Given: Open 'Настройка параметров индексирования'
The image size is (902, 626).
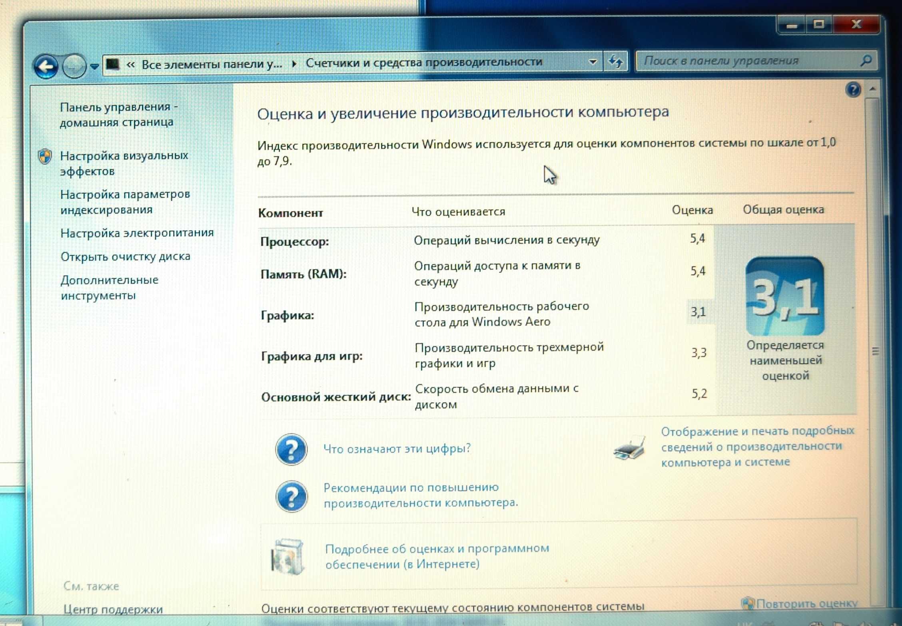Looking at the screenshot, I should click(125, 202).
